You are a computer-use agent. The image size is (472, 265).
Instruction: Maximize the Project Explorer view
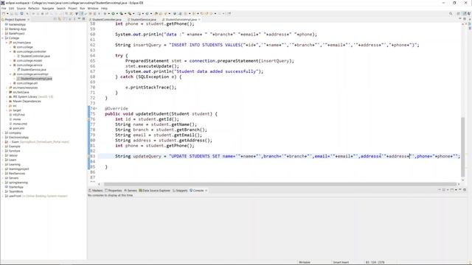point(83,19)
